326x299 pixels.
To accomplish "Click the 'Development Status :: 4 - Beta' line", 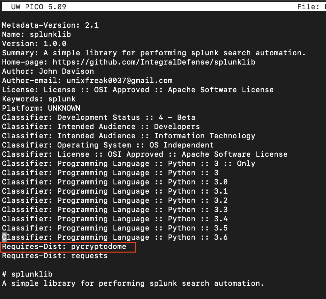I will click(99, 118).
